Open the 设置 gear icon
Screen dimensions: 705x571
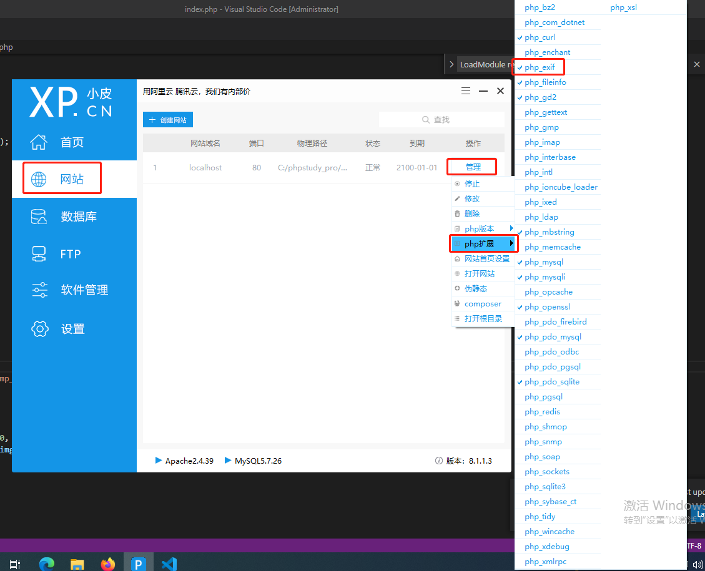coord(39,329)
